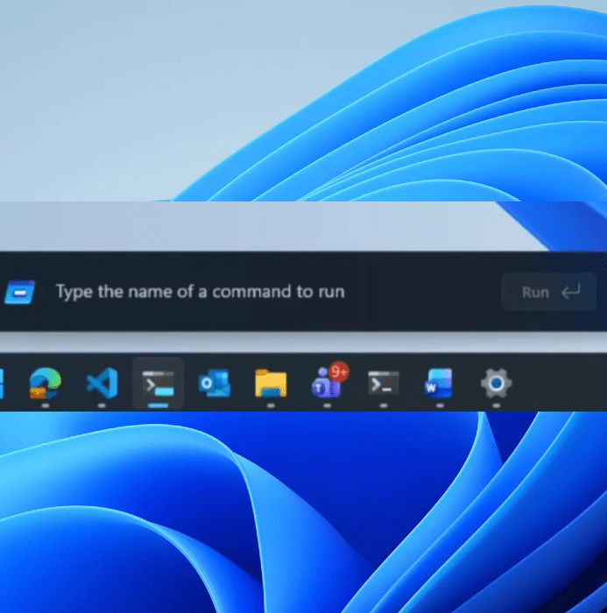Open Visual Studio Code from the taskbar
The width and height of the screenshot is (607, 613).
pos(102,384)
